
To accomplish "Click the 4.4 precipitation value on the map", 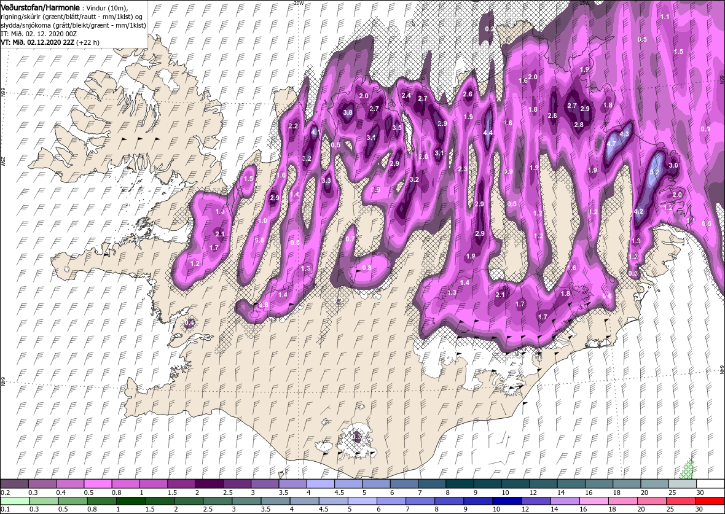I will (x=488, y=133).
